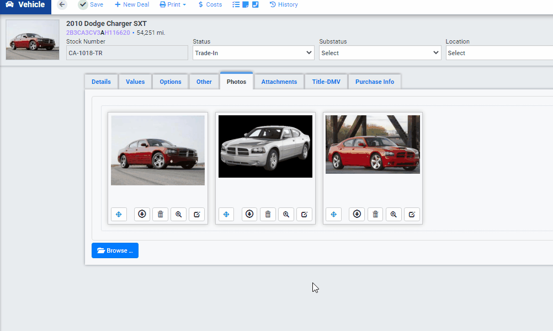Switch to the Title-DMV tab

326,82
